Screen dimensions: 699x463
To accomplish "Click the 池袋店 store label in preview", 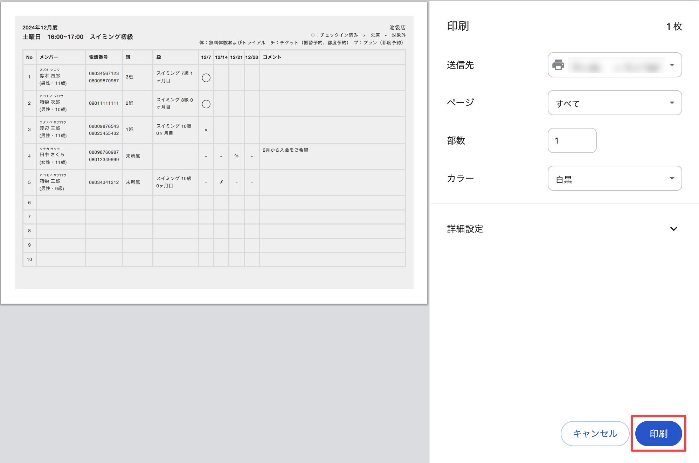I will click(x=397, y=27).
